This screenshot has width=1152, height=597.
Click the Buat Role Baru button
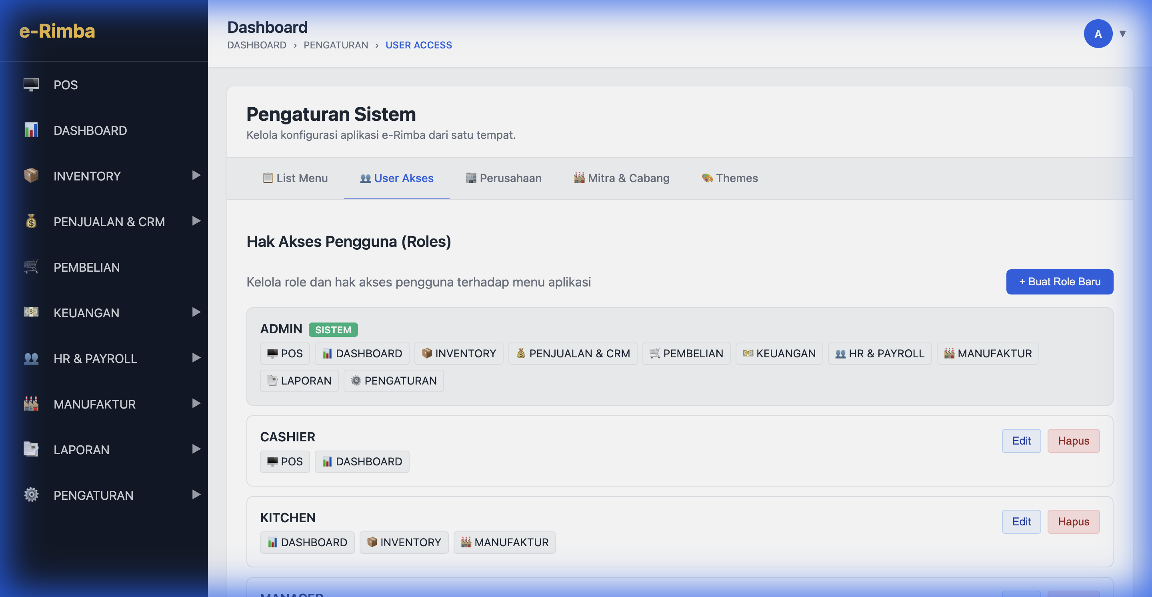pyautogui.click(x=1060, y=282)
